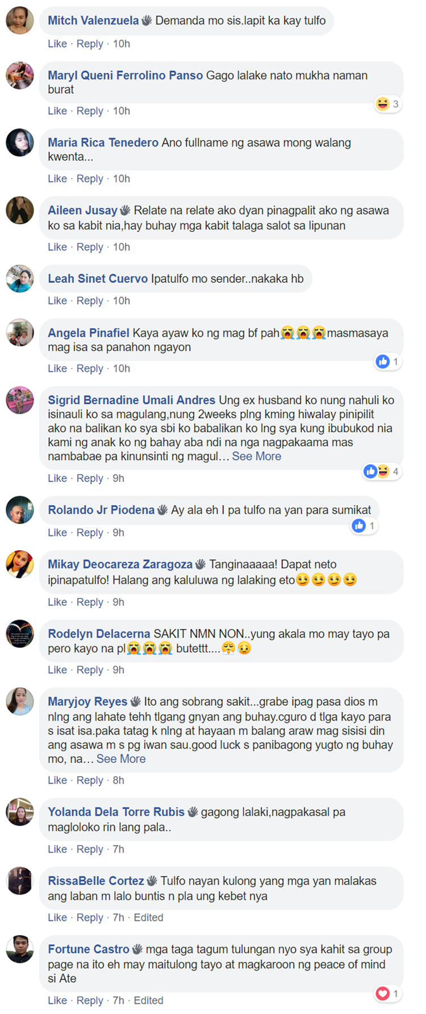
Task: Reply to Rodelyn Delacerna's comment
Action: pyautogui.click(x=90, y=670)
